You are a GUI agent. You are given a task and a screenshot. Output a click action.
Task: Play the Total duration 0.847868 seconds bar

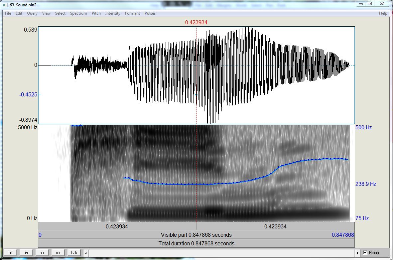196,243
